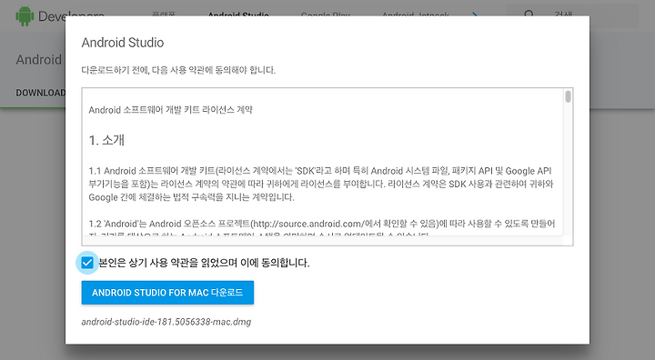Screen dimensions: 655x360
Task: Click the DOWNLOAD tab behind dialog
Action: pos(41,93)
